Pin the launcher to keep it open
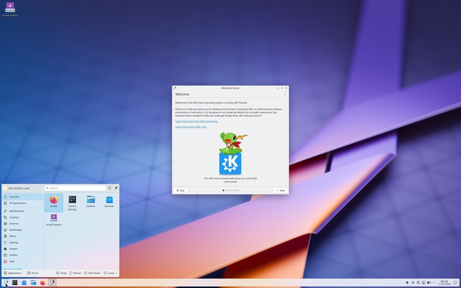Viewport: 461px width, 288px height. tap(116, 188)
